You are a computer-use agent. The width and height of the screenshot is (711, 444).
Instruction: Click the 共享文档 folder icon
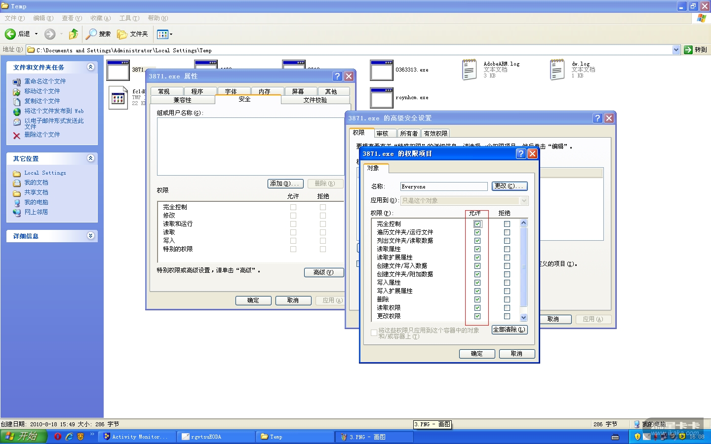pos(17,193)
